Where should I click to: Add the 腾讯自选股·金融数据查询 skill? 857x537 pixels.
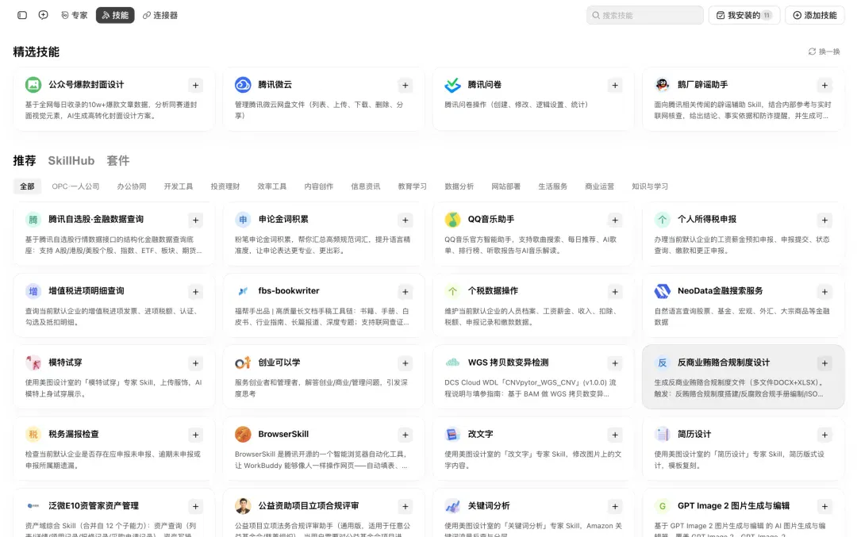pos(196,221)
